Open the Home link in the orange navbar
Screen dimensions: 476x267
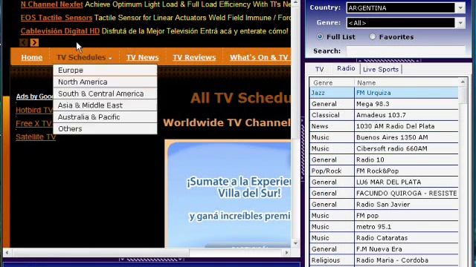click(31, 57)
